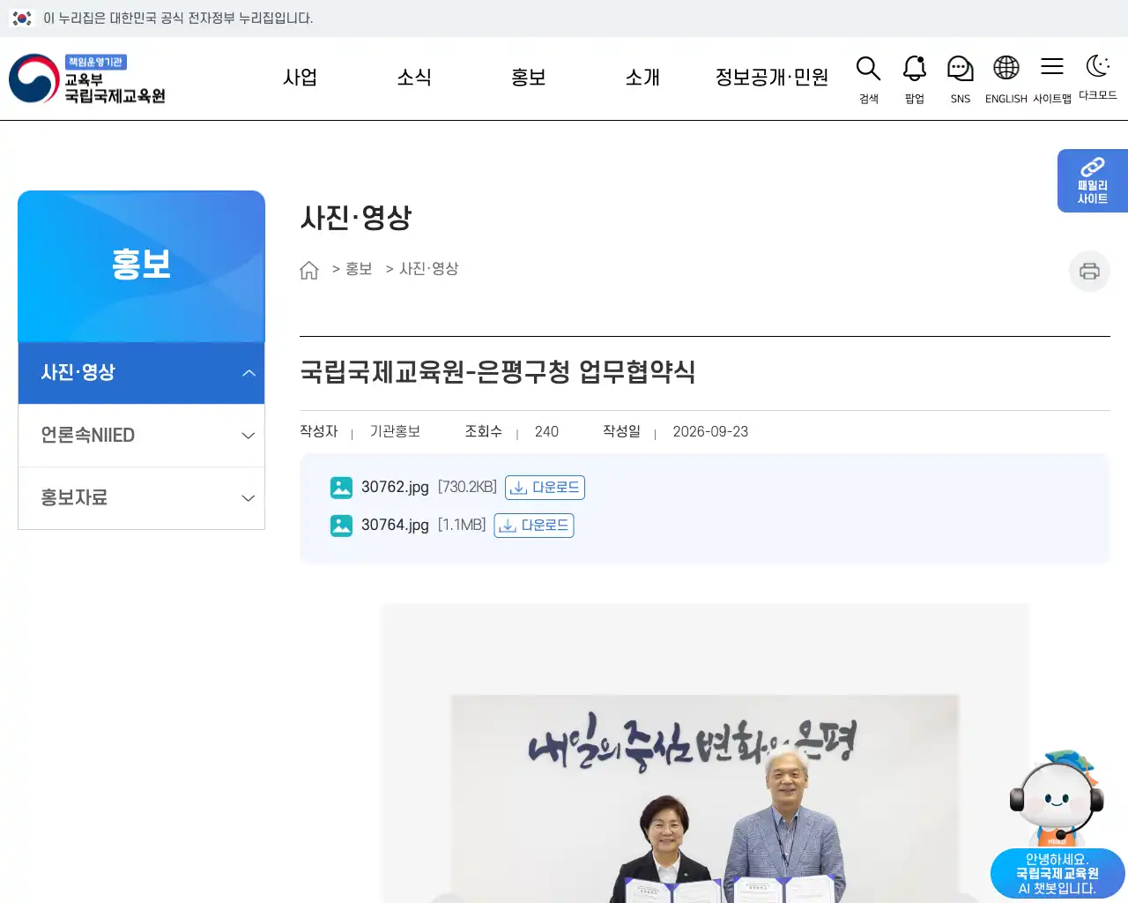The height and width of the screenshot is (903, 1128).
Task: Open the 소개 main menu
Action: click(x=642, y=78)
